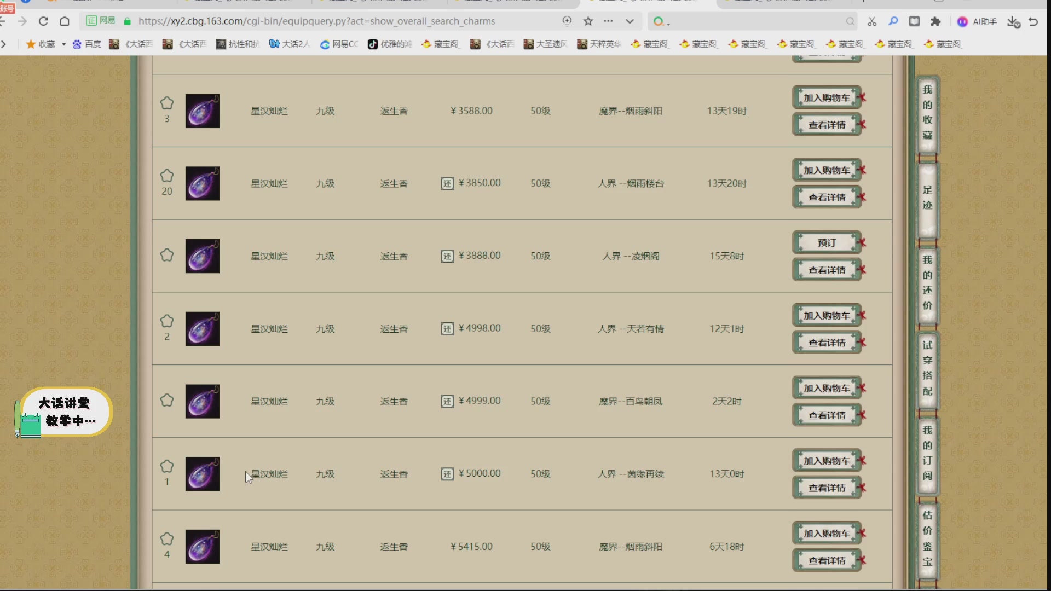
Task: Favorite the ¥3850.00 item with its star
Action: pyautogui.click(x=167, y=176)
